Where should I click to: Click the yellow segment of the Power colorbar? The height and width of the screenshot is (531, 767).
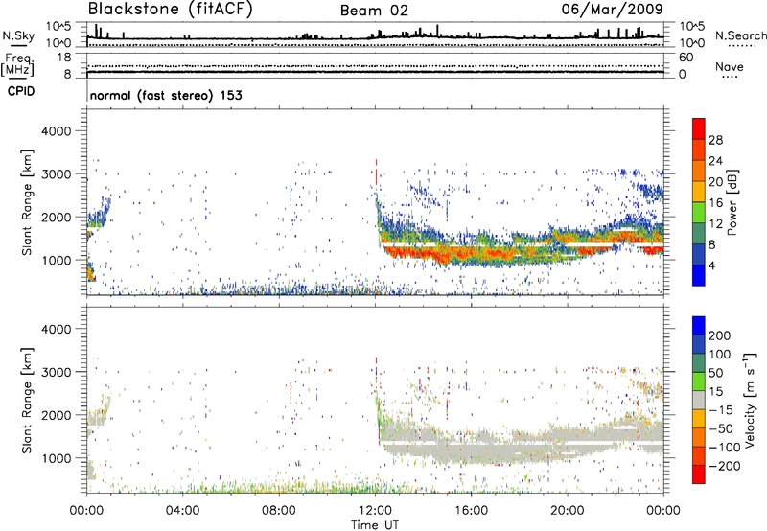click(699, 191)
